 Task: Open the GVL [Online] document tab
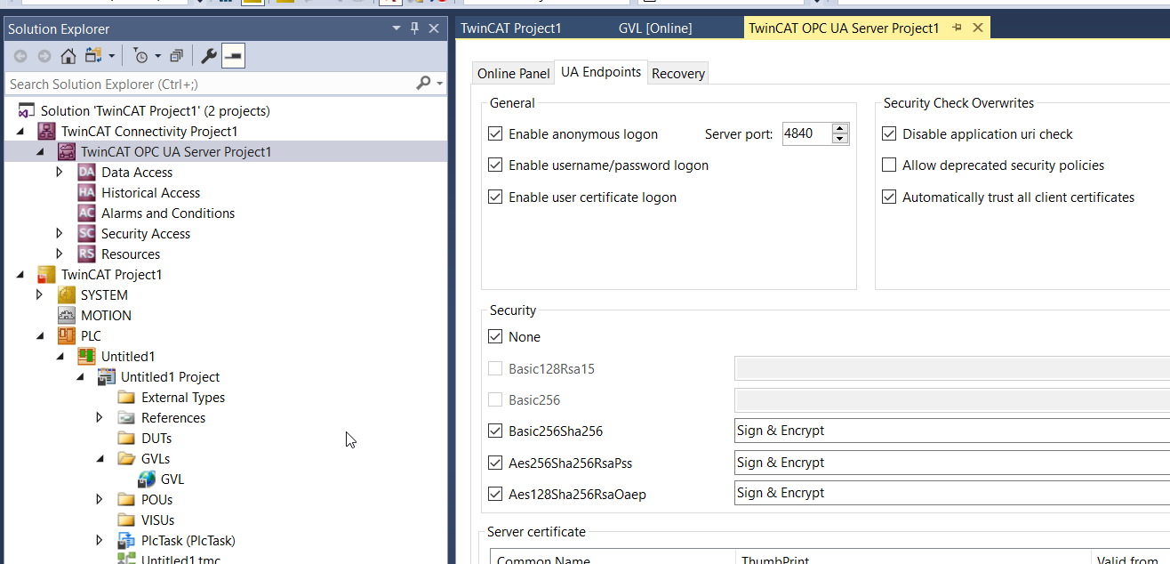click(x=655, y=28)
